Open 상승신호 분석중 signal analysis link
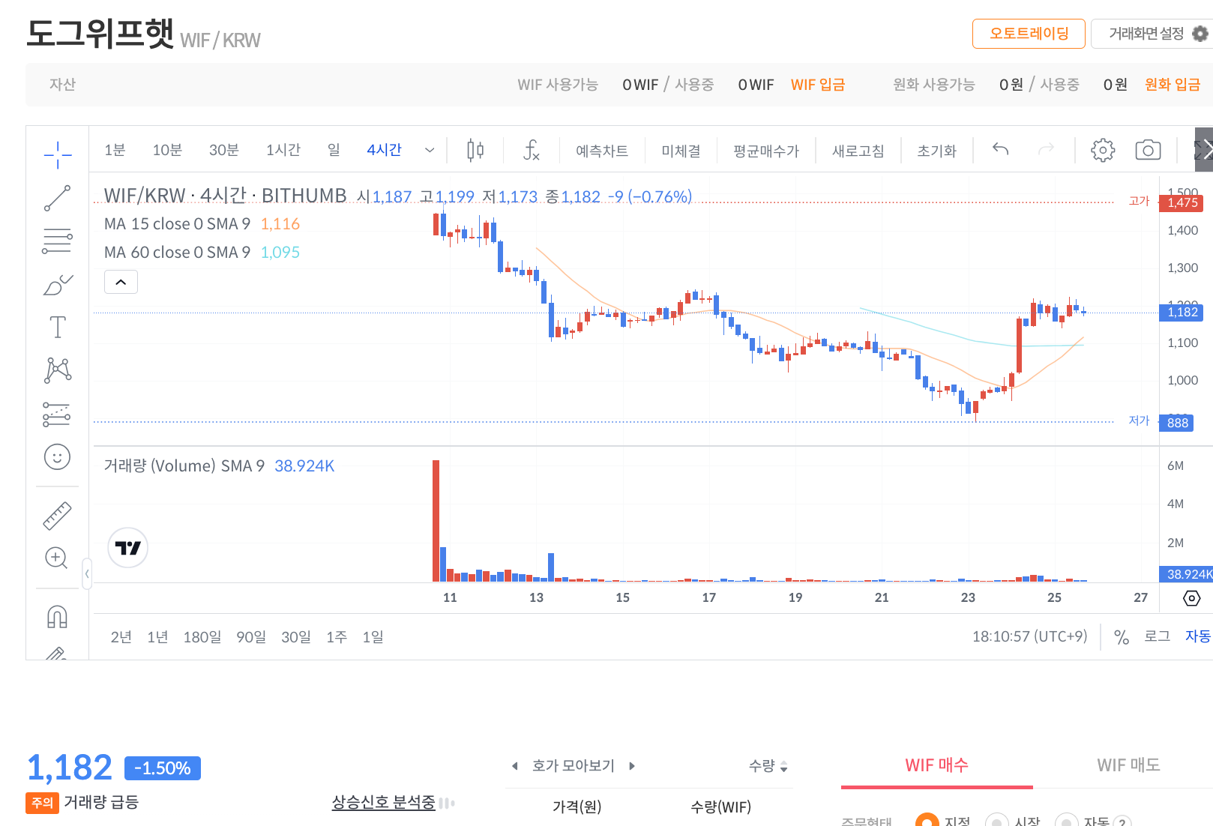1213x826 pixels. coord(383,803)
